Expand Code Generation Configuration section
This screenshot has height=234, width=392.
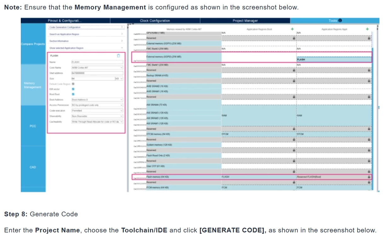(x=86, y=27)
